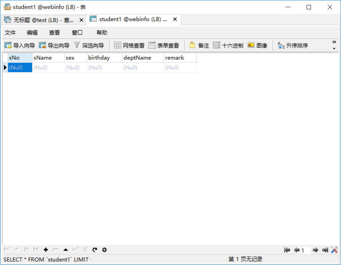Image resolution: width=341 pixels, height=265 pixels.
Task: Click the 第 1 页无记录 status text
Action: pyautogui.click(x=245, y=259)
